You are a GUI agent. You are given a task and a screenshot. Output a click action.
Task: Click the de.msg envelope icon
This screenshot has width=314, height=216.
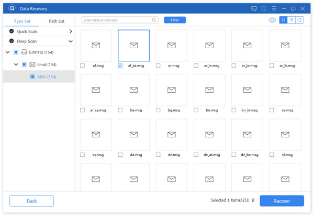click(x=172, y=135)
